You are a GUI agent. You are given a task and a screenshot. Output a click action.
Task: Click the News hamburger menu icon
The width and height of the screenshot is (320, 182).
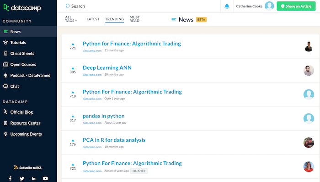click(174, 20)
